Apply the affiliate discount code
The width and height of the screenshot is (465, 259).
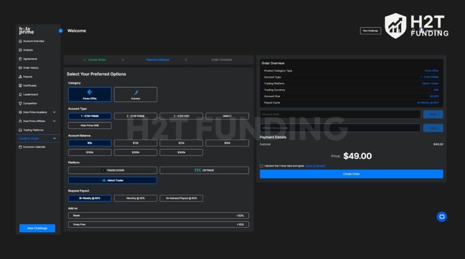[x=433, y=128]
